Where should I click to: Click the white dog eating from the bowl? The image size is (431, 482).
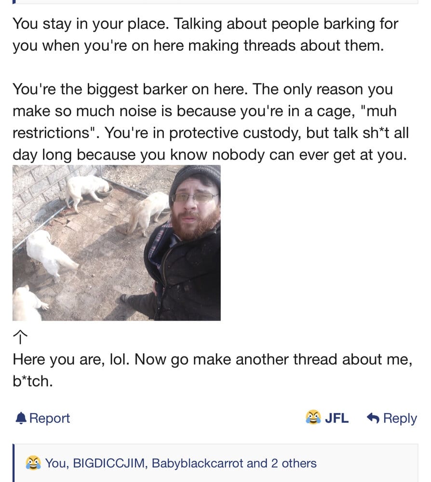point(87,189)
